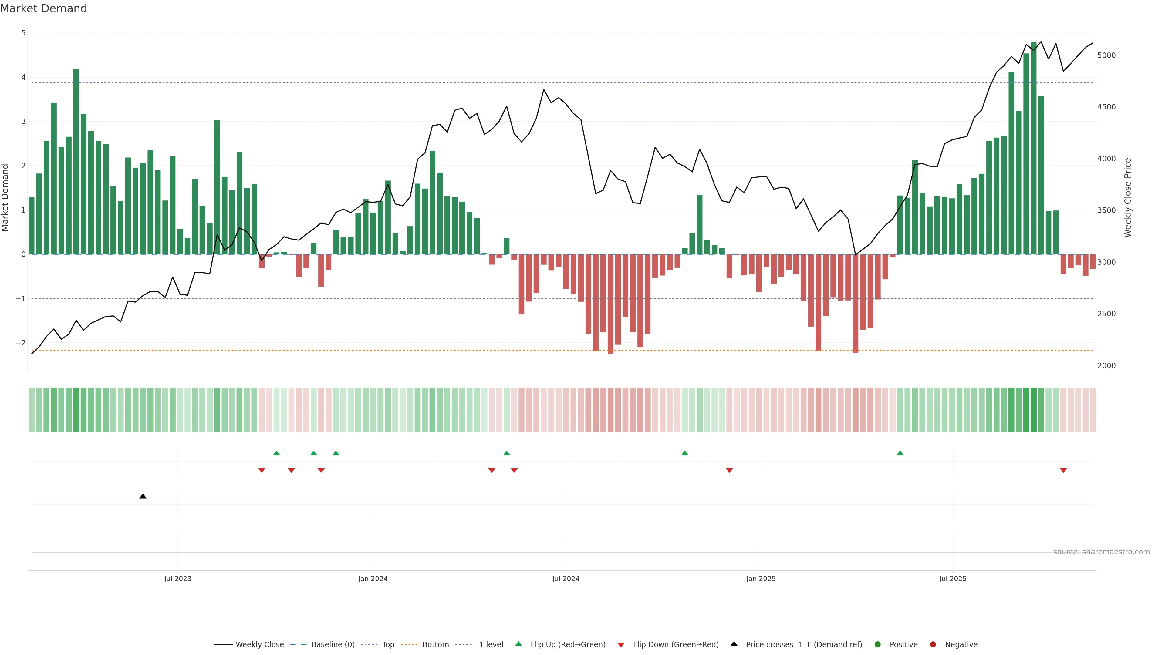Click the green flip-up marker near Jul 2025
The width and height of the screenshot is (1165, 655).
(x=900, y=453)
